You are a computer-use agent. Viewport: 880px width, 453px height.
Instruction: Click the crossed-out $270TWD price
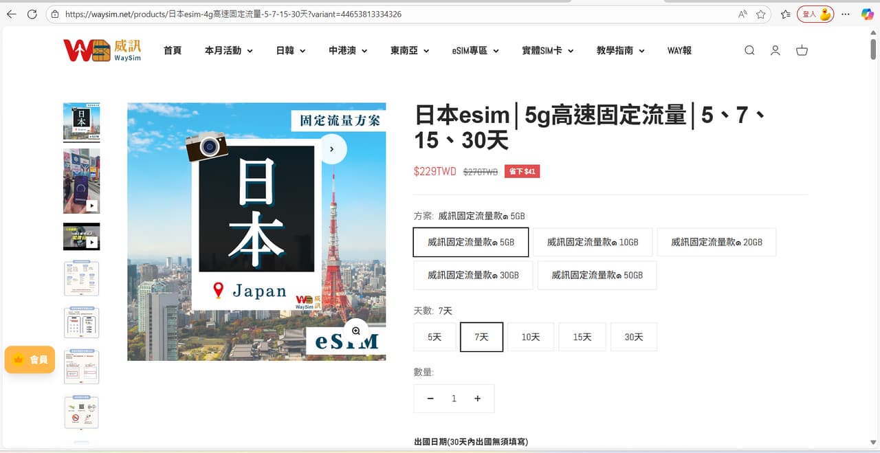(481, 172)
